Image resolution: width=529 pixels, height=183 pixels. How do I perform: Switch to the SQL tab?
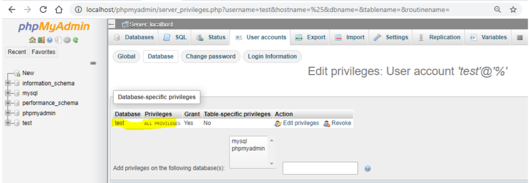(175, 37)
